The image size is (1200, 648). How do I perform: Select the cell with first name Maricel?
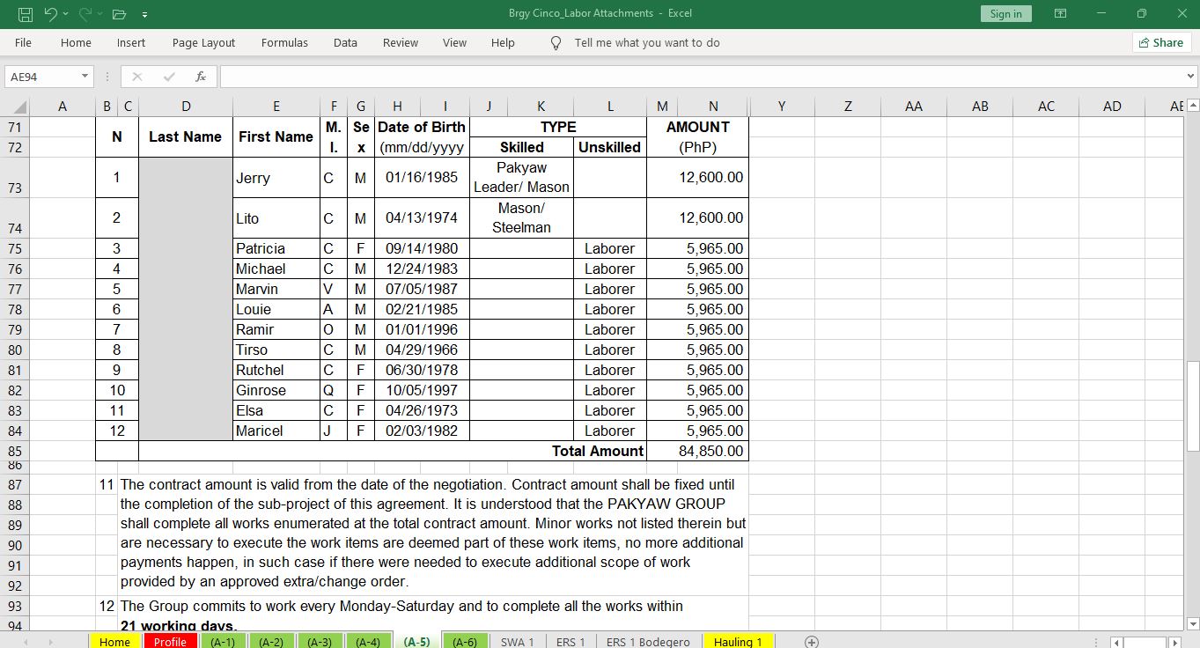click(276, 431)
